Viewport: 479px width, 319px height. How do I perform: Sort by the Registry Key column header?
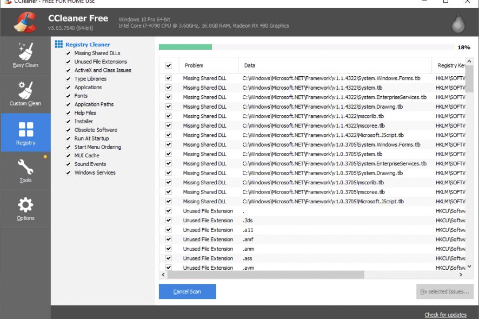[449, 65]
